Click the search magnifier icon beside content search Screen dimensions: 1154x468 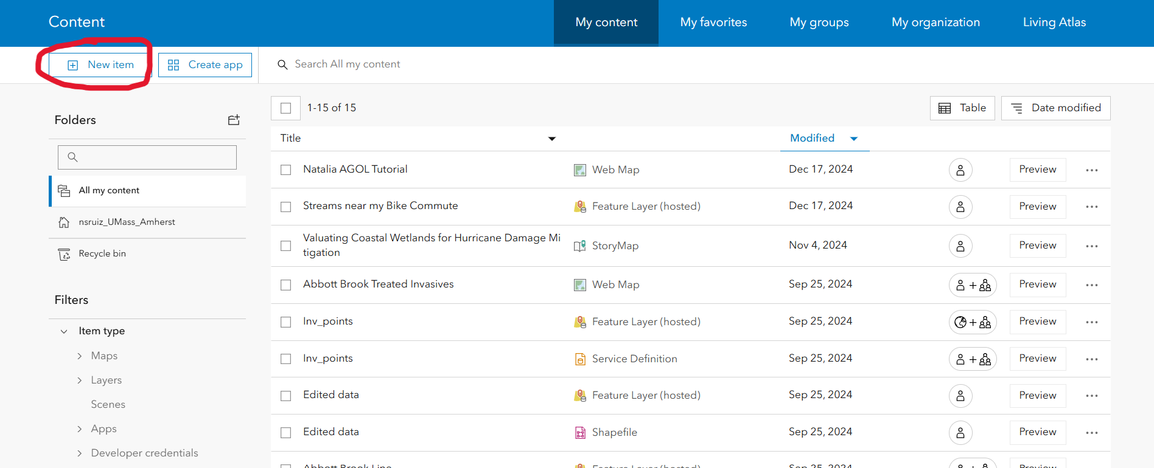282,65
